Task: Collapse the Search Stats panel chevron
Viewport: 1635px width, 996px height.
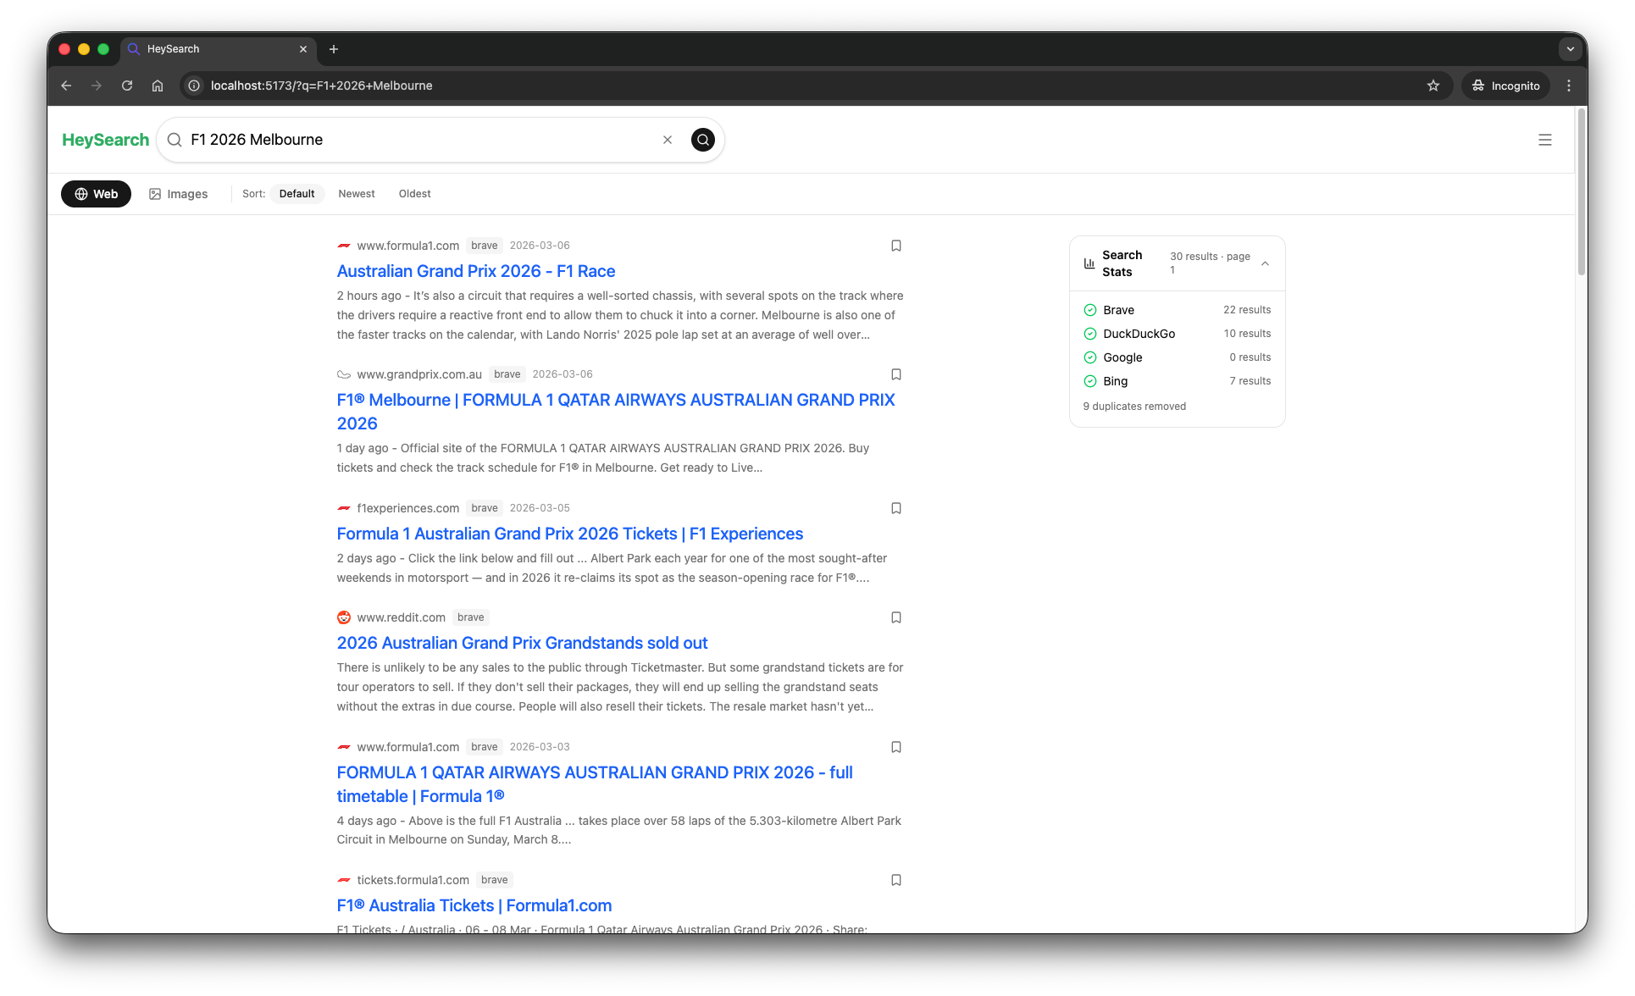Action: point(1265,263)
